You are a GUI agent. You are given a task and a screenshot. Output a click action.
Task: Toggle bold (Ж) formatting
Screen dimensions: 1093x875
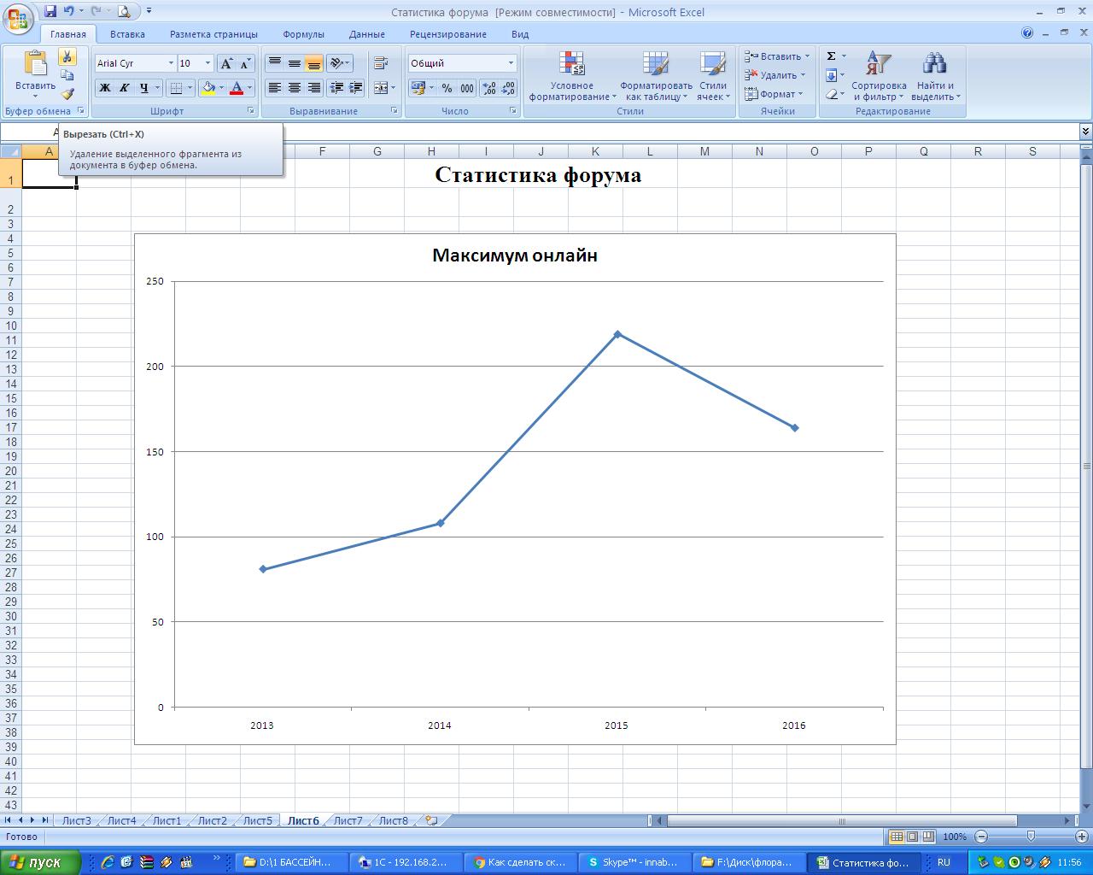click(x=104, y=88)
